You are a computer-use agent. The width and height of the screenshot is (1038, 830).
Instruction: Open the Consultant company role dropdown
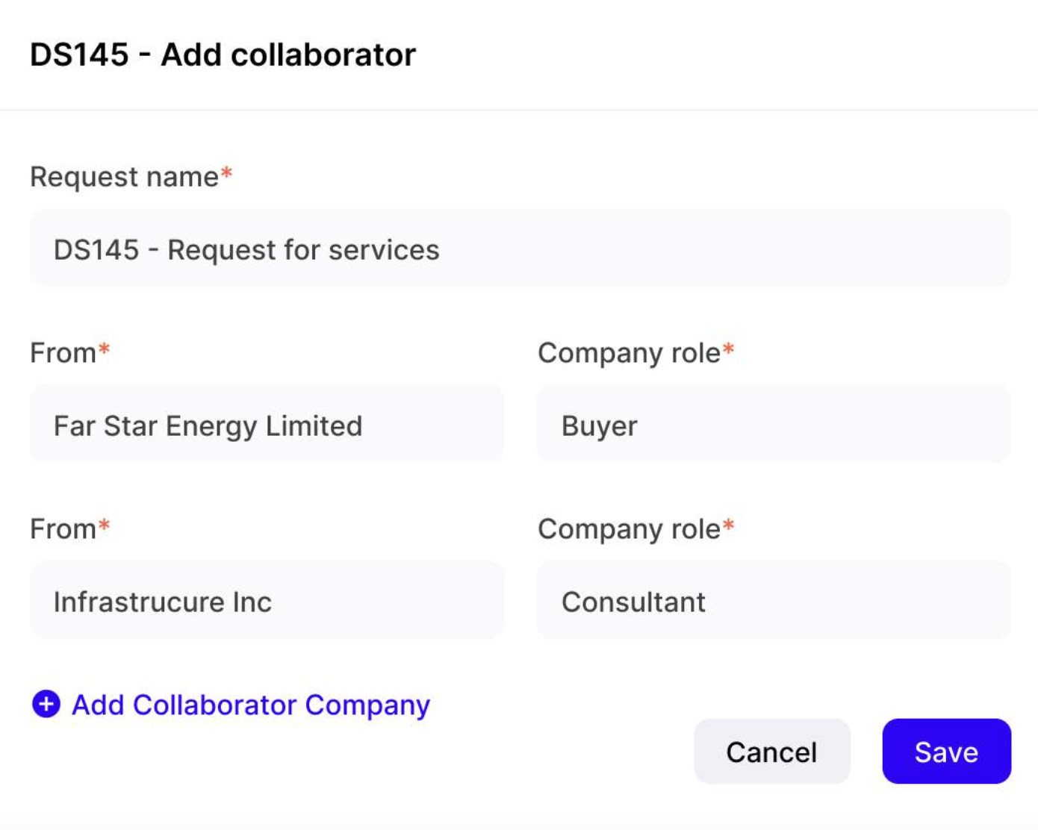pos(774,602)
